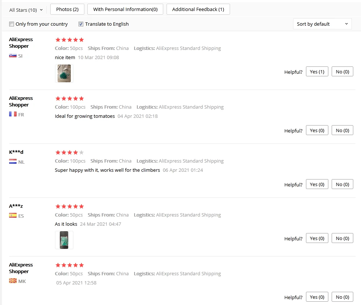Image resolution: width=361 pixels, height=305 pixels.
Task: Expand the All Stars (10) filter
Action: tap(26, 10)
